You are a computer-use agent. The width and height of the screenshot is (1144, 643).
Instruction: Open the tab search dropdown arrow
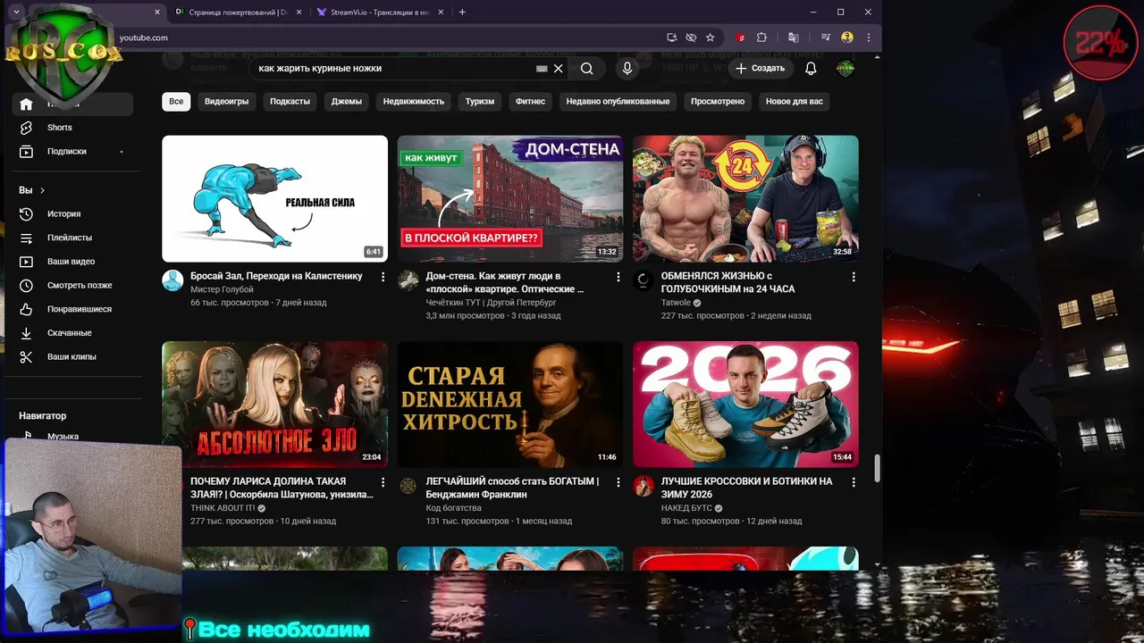coord(16,13)
